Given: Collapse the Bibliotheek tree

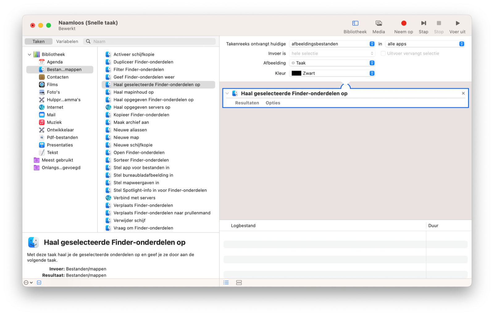Looking at the screenshot, I should tap(30, 55).
